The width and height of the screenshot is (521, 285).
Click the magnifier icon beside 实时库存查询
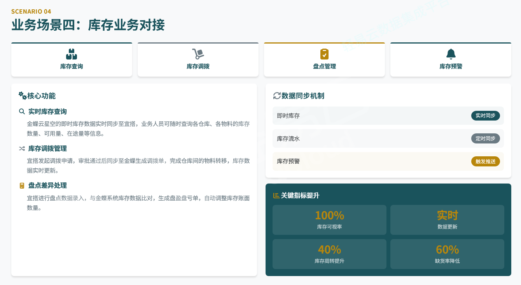pyautogui.click(x=22, y=112)
